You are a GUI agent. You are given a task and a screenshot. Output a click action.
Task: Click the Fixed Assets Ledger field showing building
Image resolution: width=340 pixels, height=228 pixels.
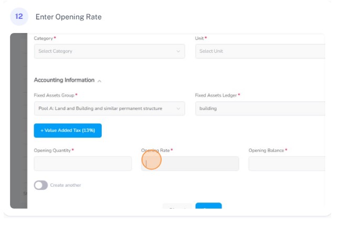click(260, 108)
